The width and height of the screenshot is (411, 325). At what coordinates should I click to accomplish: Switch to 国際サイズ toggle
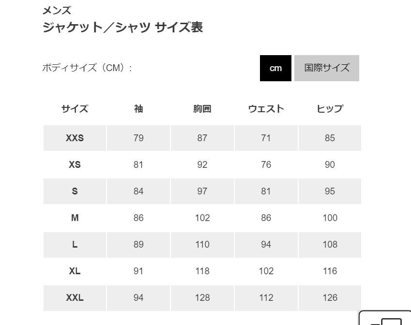click(327, 68)
